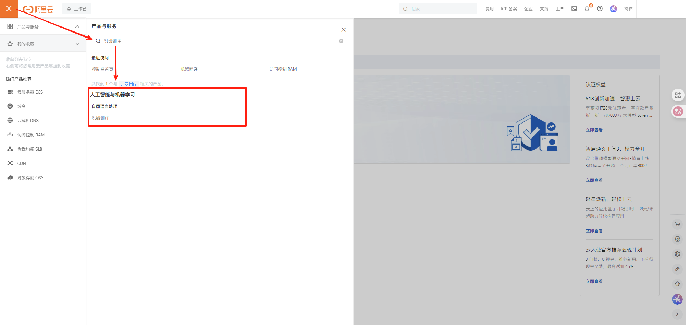Open the shopping cart icon in right sidebar
Viewport: 686px width, 325px height.
pyautogui.click(x=677, y=224)
